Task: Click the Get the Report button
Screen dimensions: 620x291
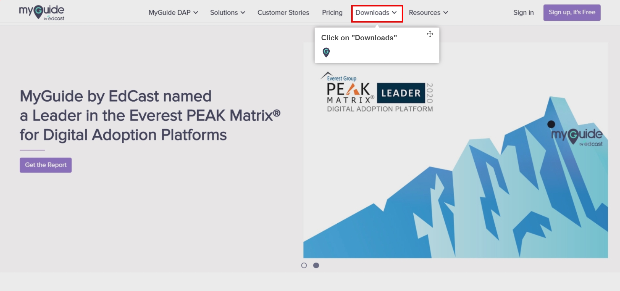Action: [46, 165]
